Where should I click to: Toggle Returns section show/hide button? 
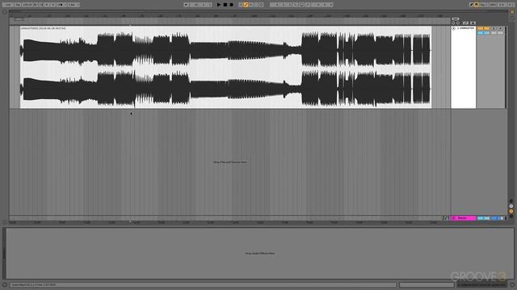click(511, 206)
